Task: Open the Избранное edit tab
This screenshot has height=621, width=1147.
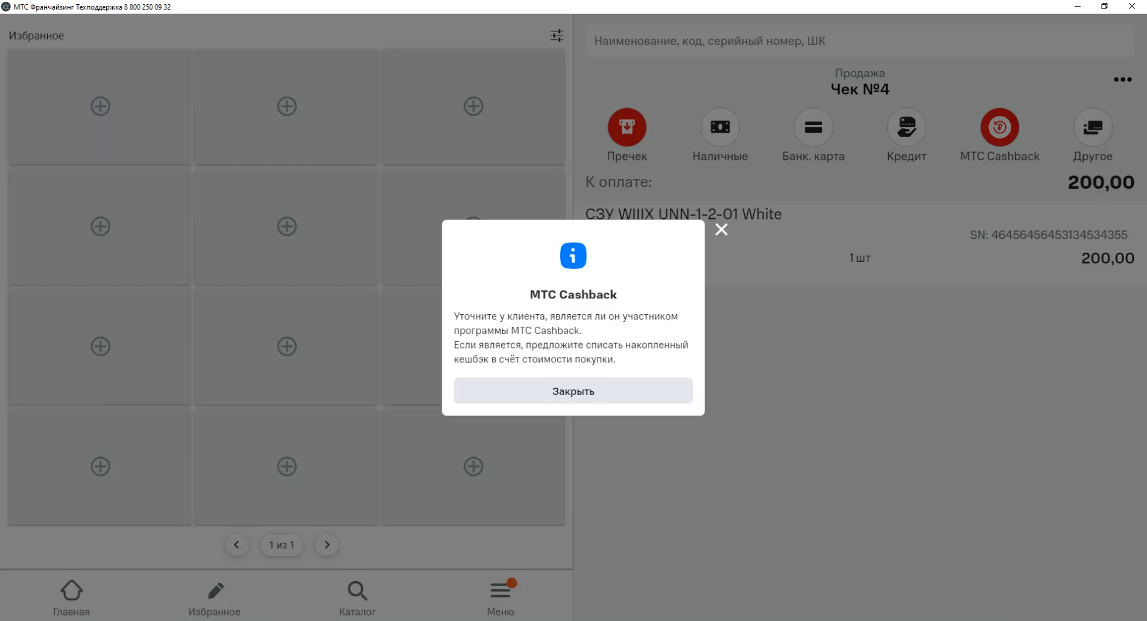Action: click(214, 598)
